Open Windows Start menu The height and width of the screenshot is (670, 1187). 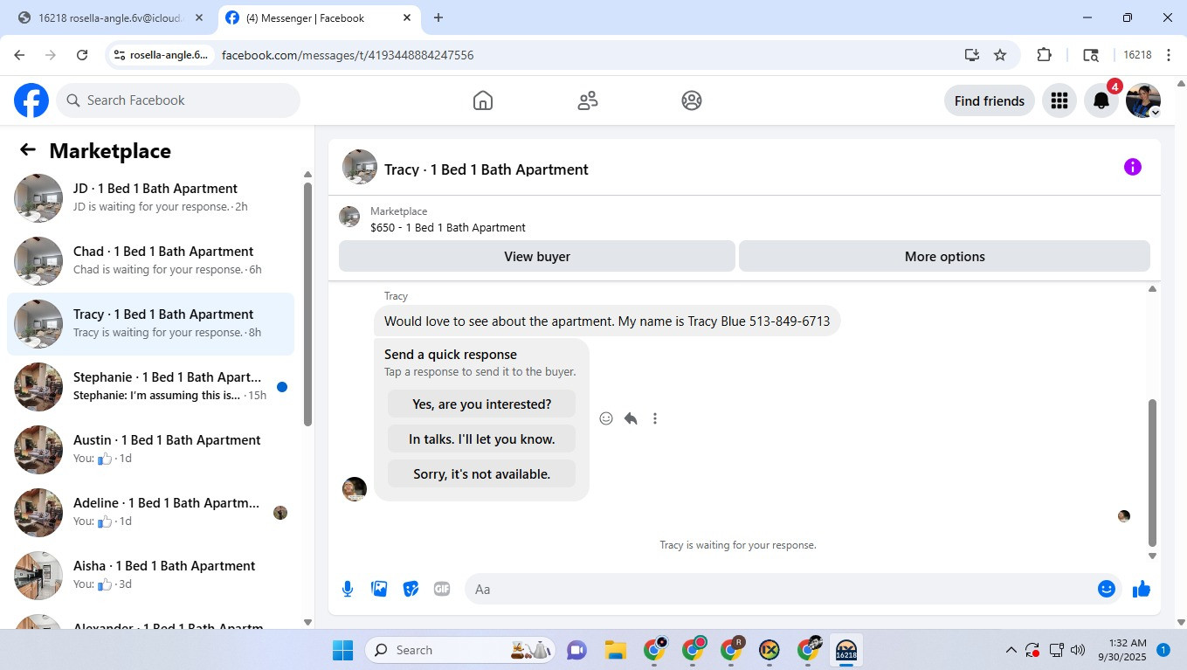point(342,650)
